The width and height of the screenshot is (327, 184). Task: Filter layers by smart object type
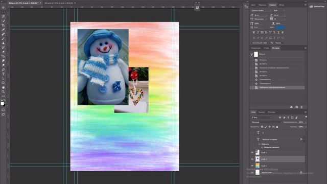click(296, 118)
